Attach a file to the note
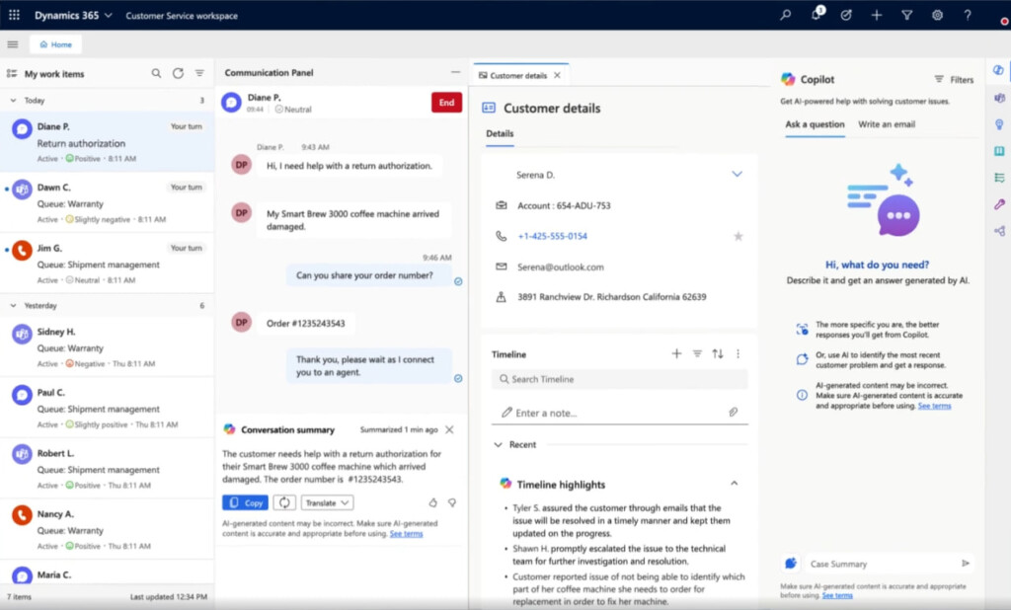Image resolution: width=1011 pixels, height=610 pixels. tap(734, 412)
